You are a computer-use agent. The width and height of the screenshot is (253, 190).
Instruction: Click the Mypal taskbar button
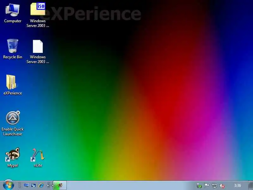click(x=60, y=185)
